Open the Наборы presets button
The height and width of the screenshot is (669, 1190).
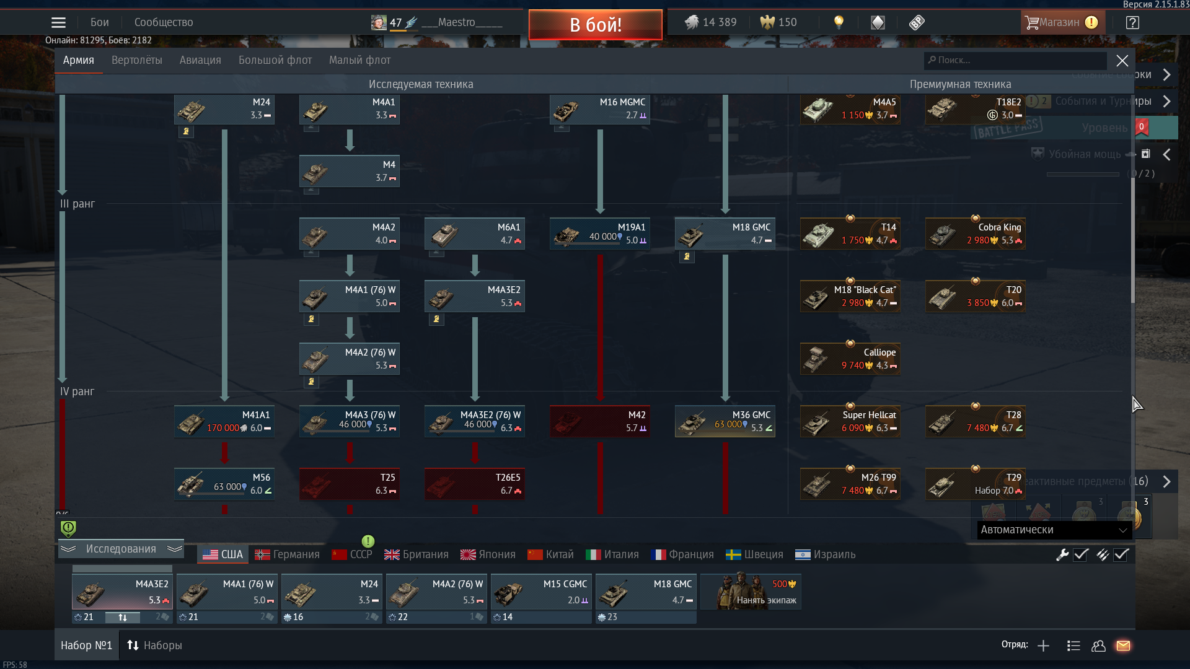[x=154, y=645]
